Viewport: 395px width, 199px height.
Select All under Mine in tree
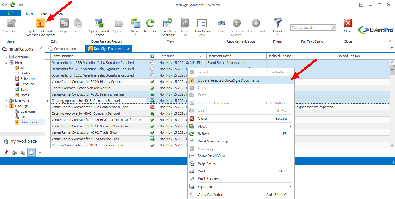pos(22,68)
